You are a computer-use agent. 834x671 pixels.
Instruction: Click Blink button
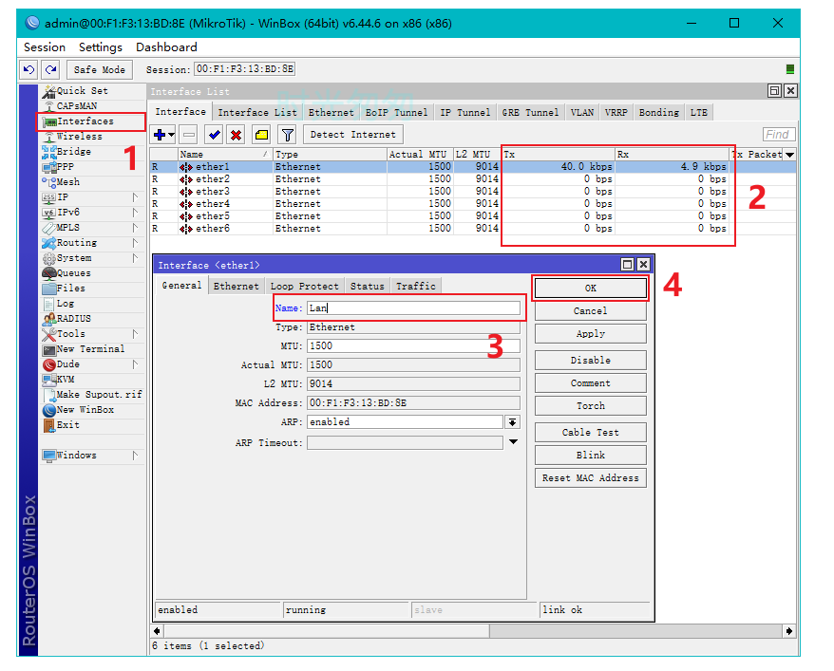(591, 456)
